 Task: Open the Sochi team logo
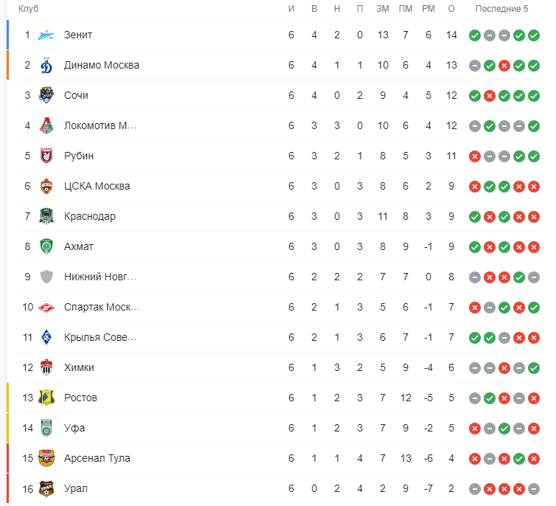click(46, 95)
